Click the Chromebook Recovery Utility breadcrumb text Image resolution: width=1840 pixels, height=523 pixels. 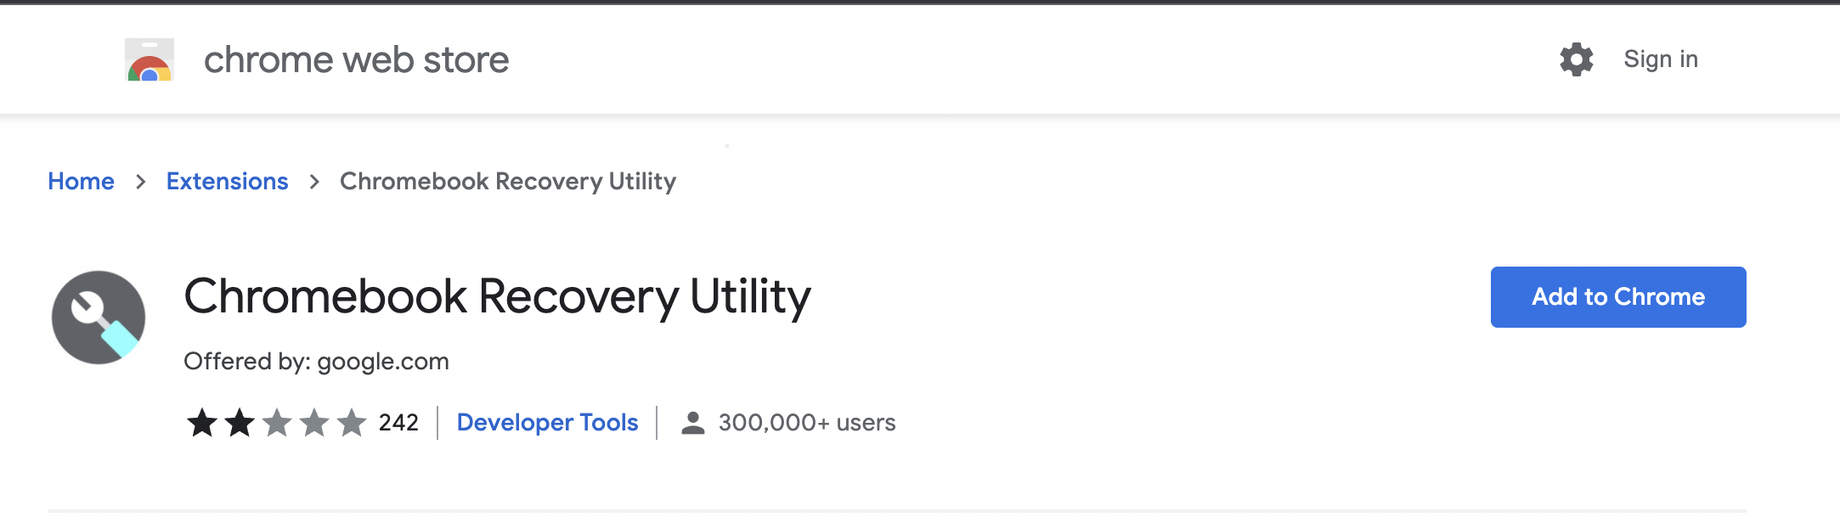pyautogui.click(x=508, y=182)
